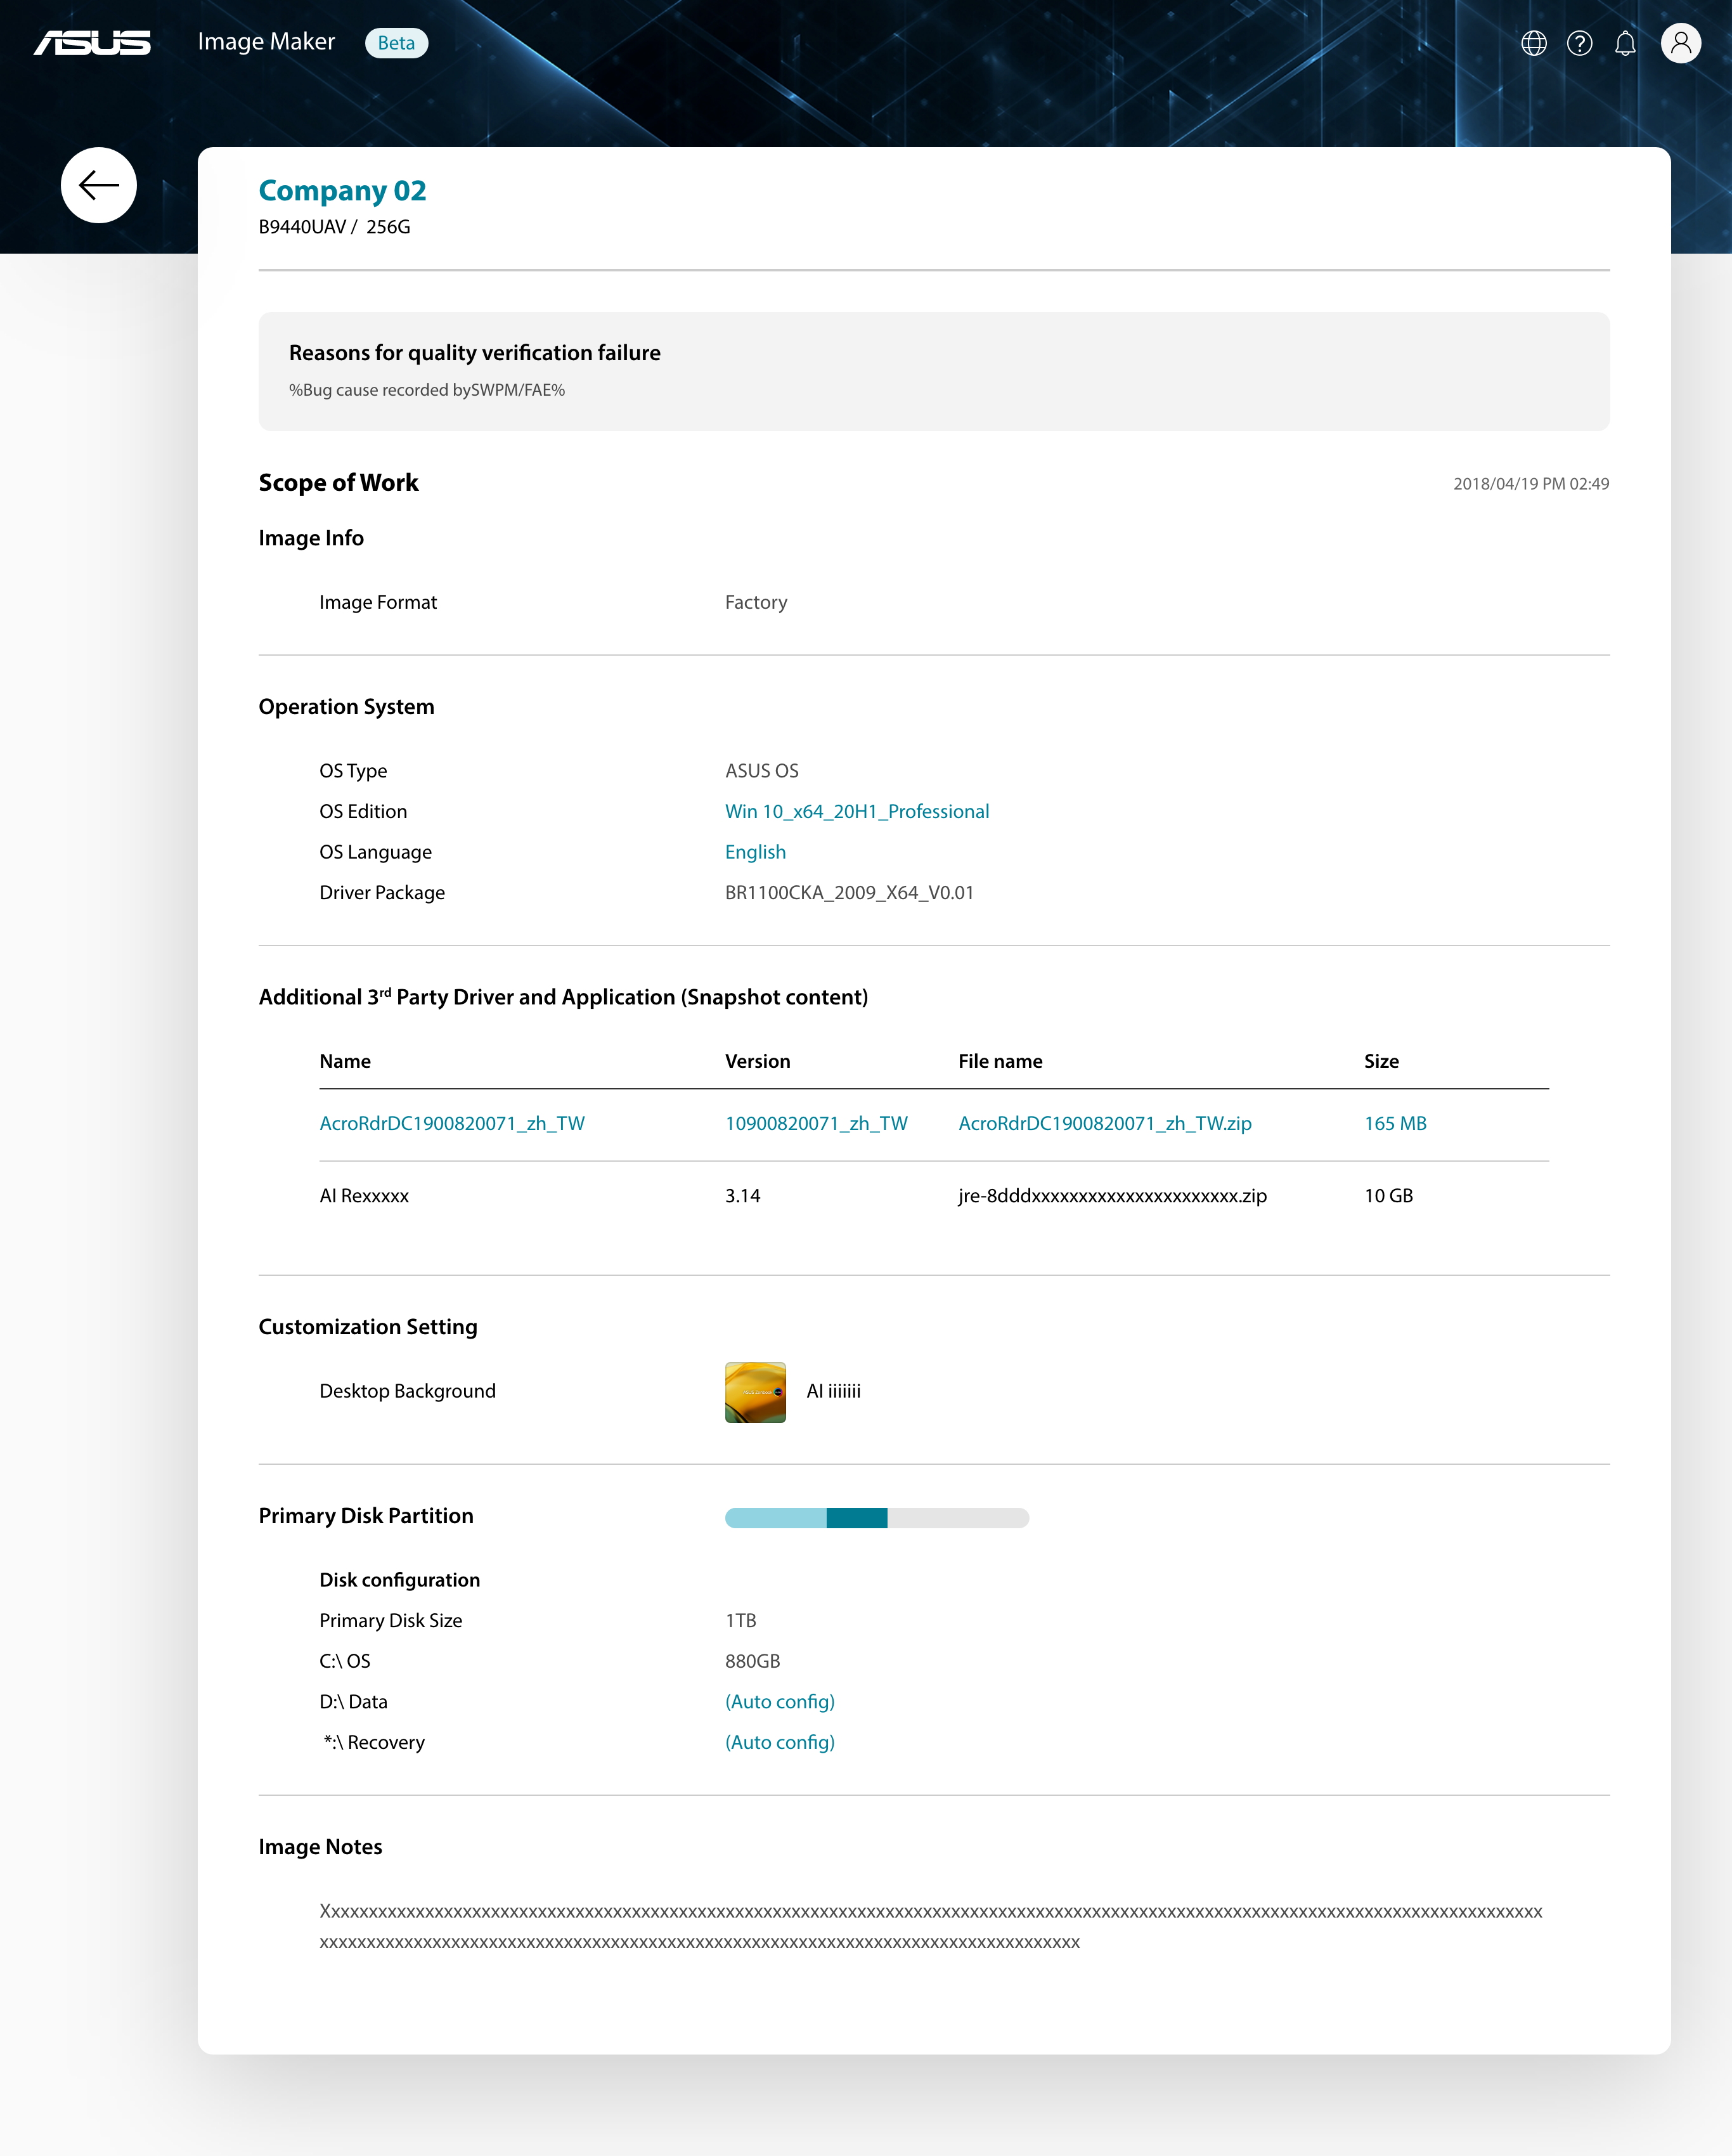The image size is (1732, 2156).
Task: Click the English language link
Action: 755,852
